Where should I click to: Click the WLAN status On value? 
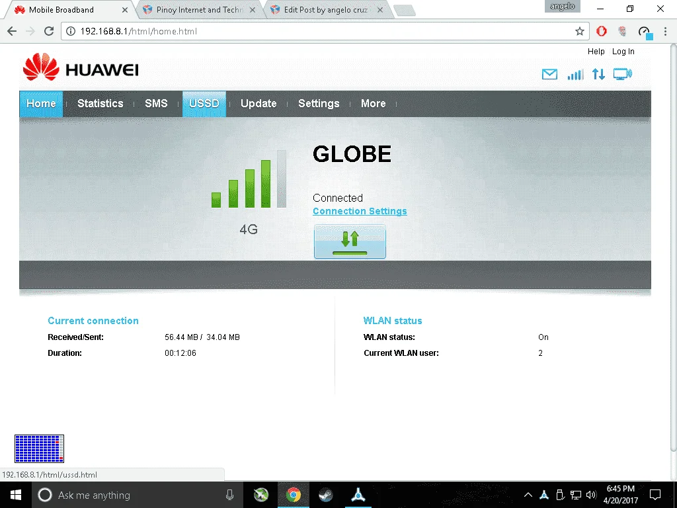(x=543, y=337)
